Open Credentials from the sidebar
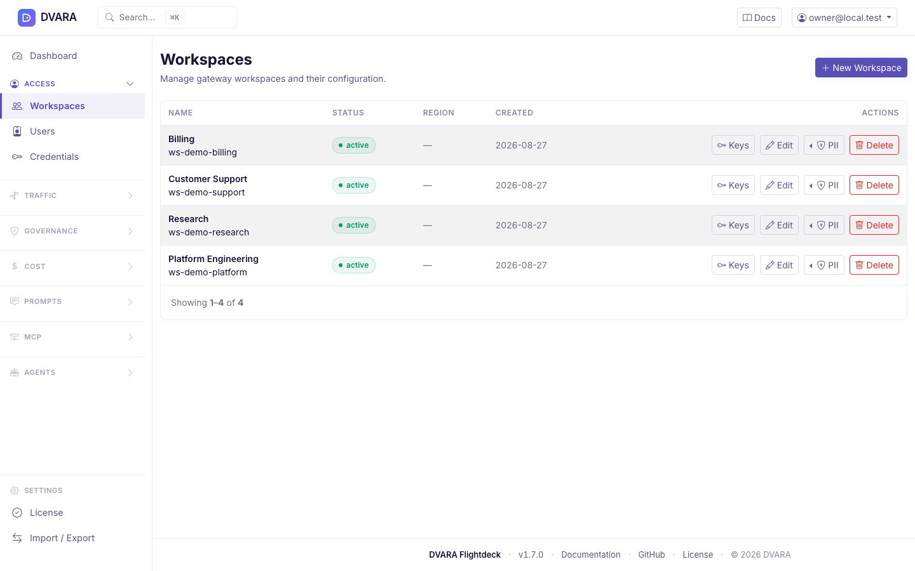Screen dimensions: 915x571 [x=72, y=157]
